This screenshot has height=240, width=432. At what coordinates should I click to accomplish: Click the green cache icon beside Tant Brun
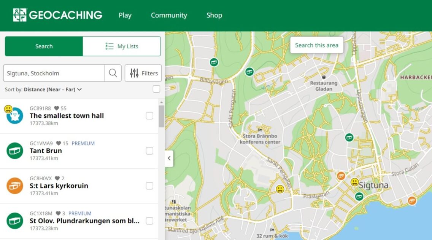coord(15,151)
